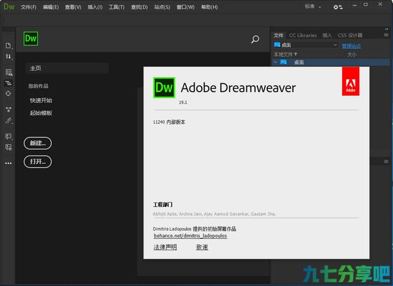Image resolution: width=393 pixels, height=286 pixels.
Task: Click the file management arrows icon
Action: [9, 56]
